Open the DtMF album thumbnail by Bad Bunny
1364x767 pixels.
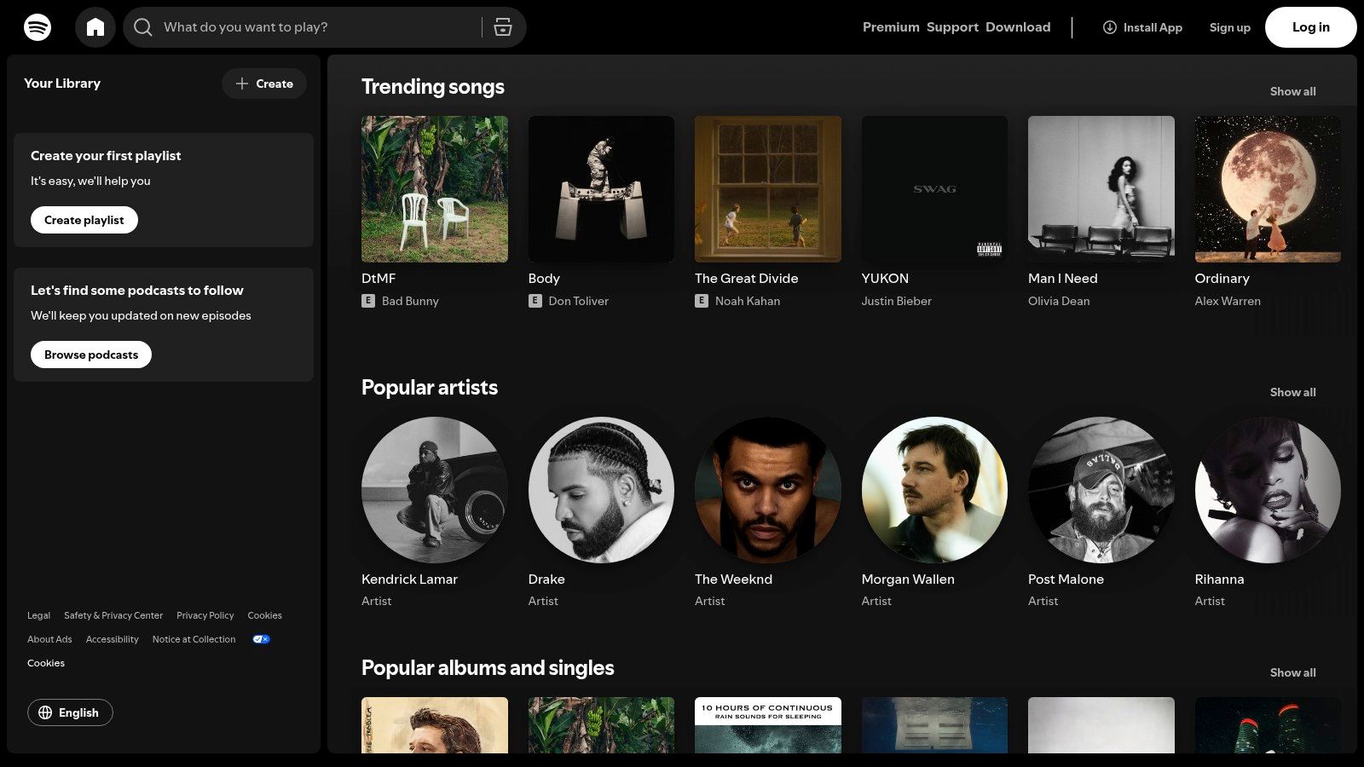click(434, 188)
